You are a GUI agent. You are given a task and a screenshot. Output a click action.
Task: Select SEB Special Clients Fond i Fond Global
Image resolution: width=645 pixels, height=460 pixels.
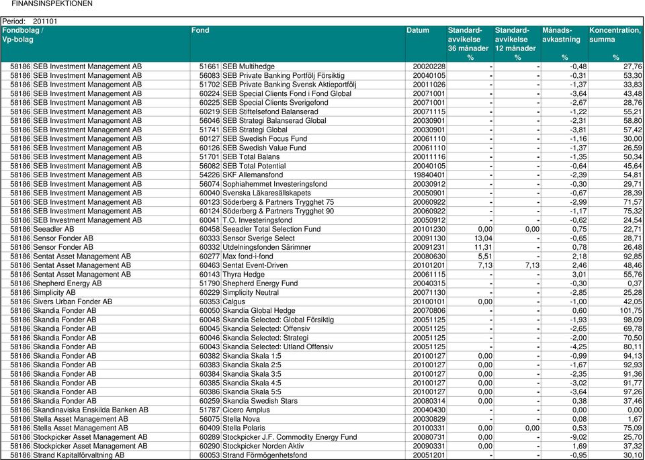[x=287, y=94]
